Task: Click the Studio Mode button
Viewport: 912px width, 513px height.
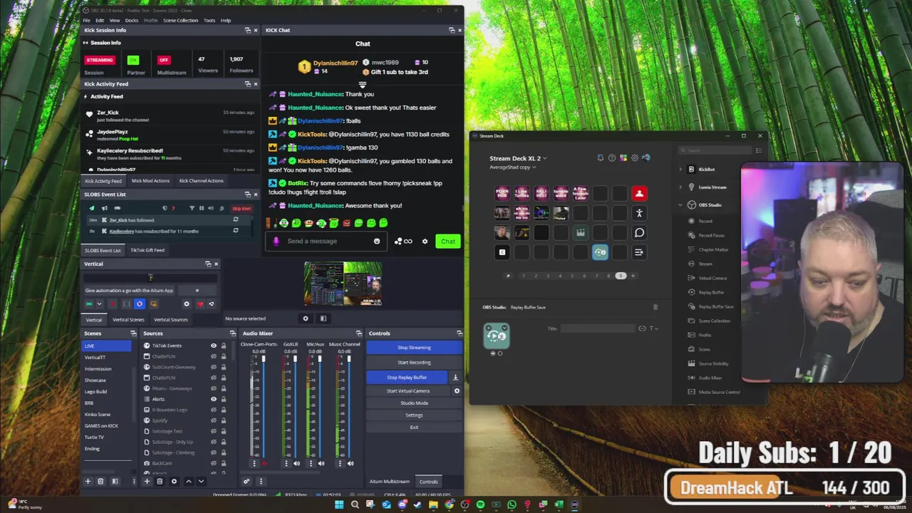Action: click(x=414, y=403)
